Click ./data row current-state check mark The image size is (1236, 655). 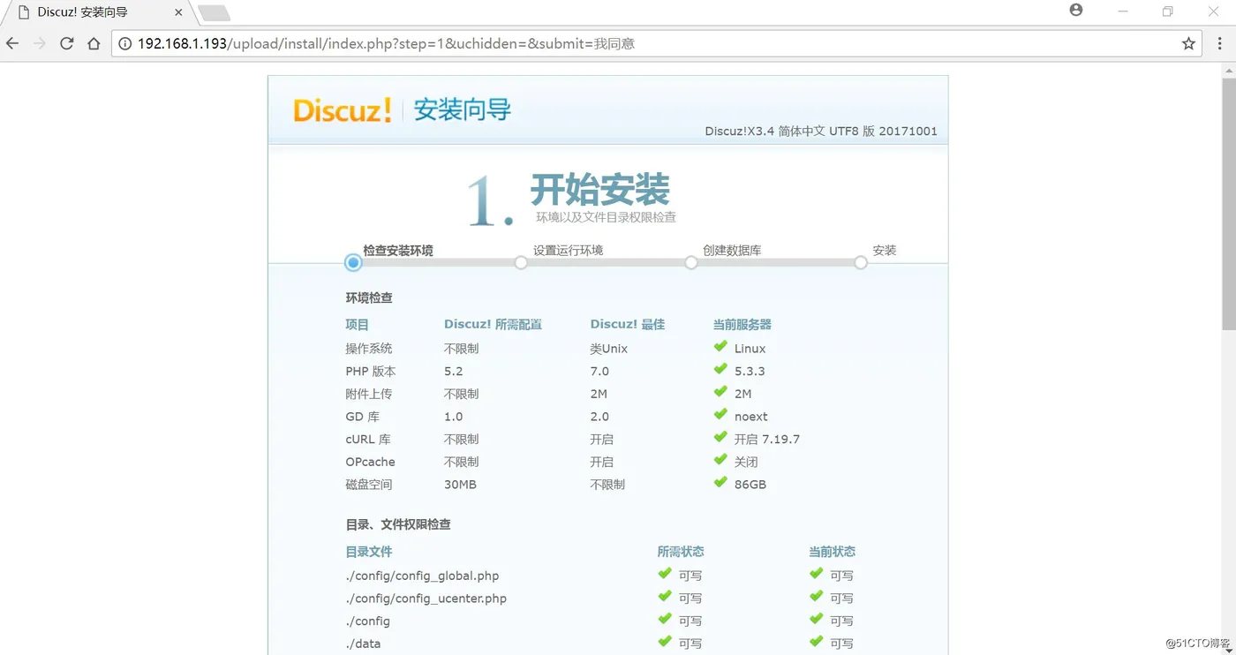point(816,642)
